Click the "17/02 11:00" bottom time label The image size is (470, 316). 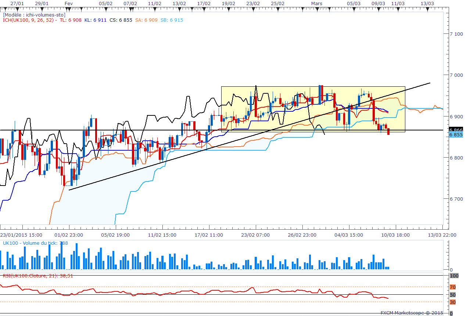[209, 235]
